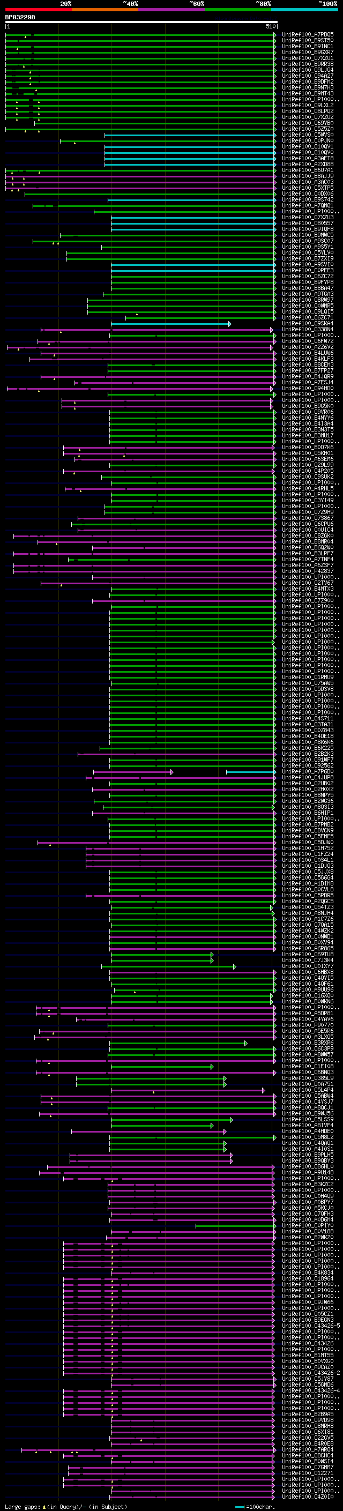Screen dimensions: 343x1511
Task: Select the BP032290 query label
Action: coord(20,18)
